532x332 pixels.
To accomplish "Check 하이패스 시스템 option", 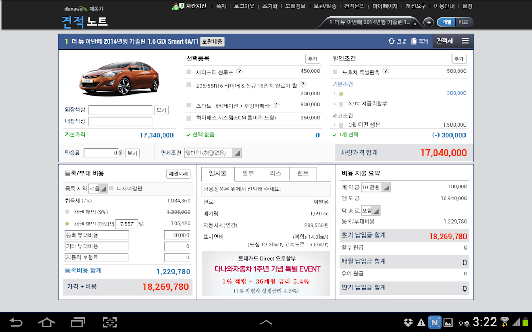I will point(189,118).
